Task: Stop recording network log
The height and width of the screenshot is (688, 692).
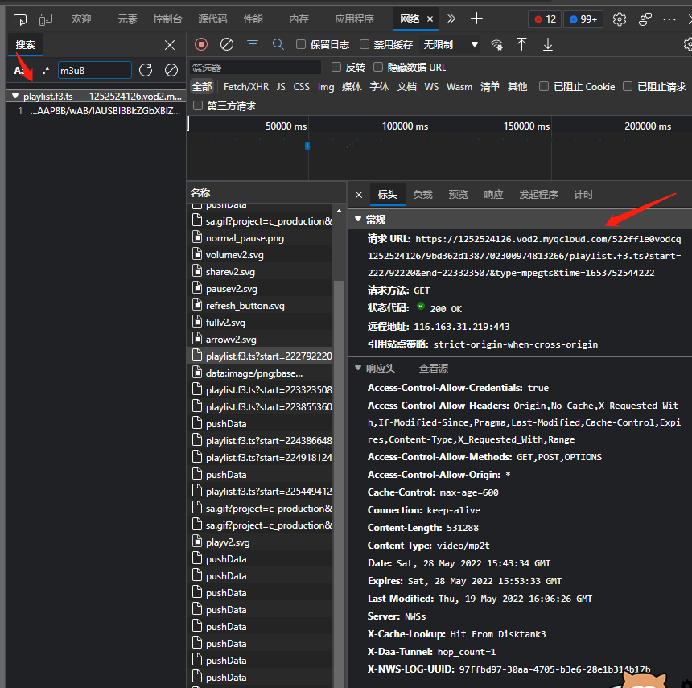Action: tap(201, 44)
